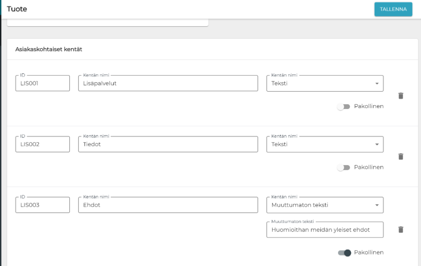
Task: Disable Pakollinen toggle for Ehdot field
Action: [x=344, y=253]
